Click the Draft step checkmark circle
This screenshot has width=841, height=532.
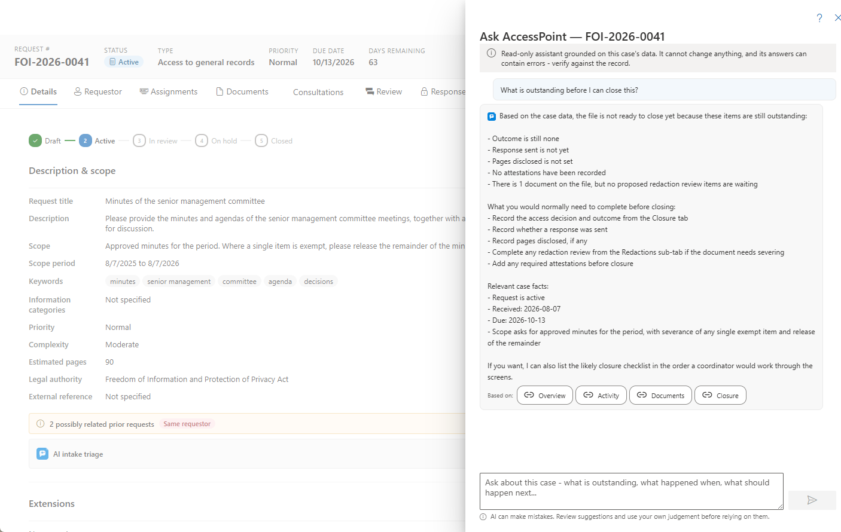pyautogui.click(x=35, y=141)
